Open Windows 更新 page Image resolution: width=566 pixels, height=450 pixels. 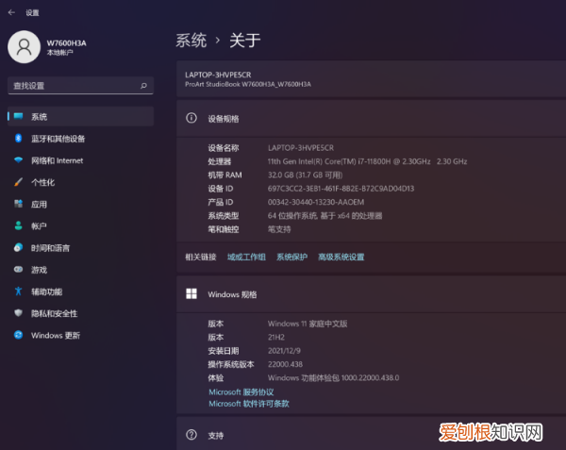(80, 335)
